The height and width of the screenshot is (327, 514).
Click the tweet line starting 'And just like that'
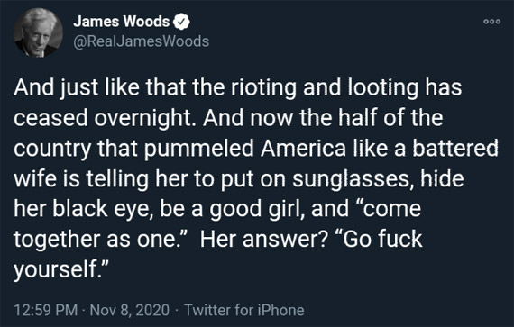pyautogui.click(x=238, y=88)
